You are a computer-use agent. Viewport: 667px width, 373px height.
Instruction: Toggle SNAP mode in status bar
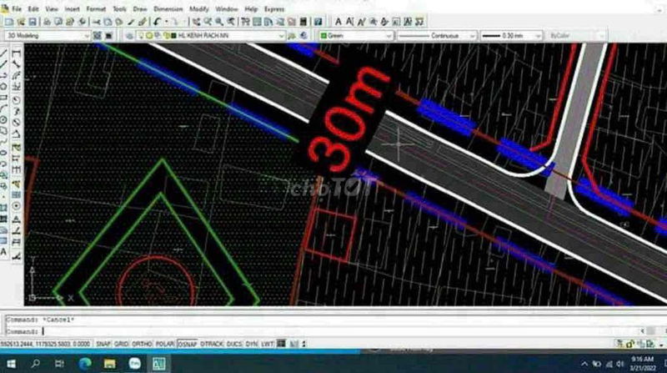click(x=103, y=343)
